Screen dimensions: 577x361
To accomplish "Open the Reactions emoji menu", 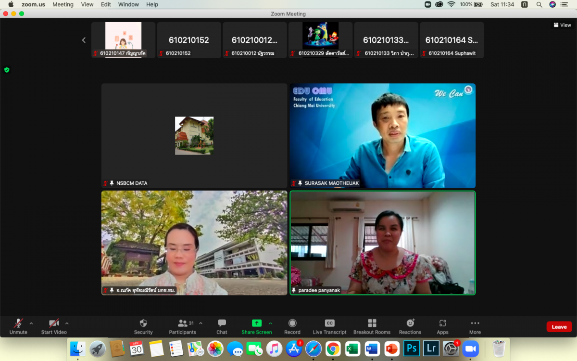I will click(x=410, y=323).
